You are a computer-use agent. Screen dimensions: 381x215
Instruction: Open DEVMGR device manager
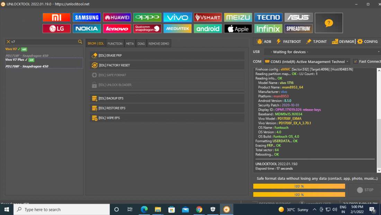pos(343,41)
